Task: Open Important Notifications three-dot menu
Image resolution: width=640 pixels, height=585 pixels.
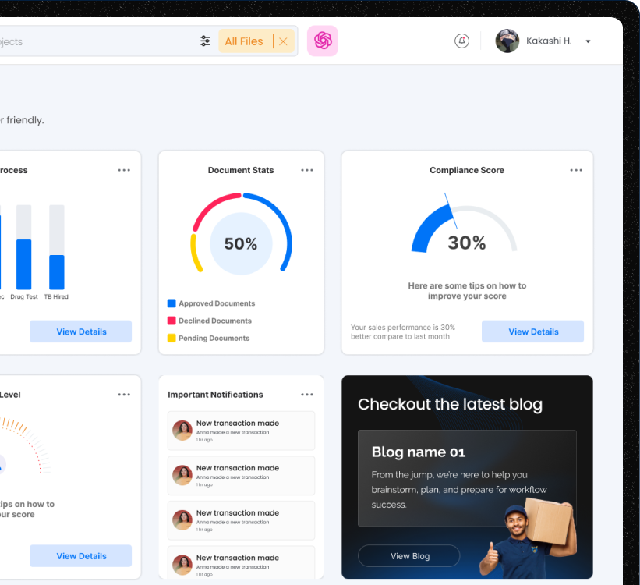Action: tap(307, 395)
